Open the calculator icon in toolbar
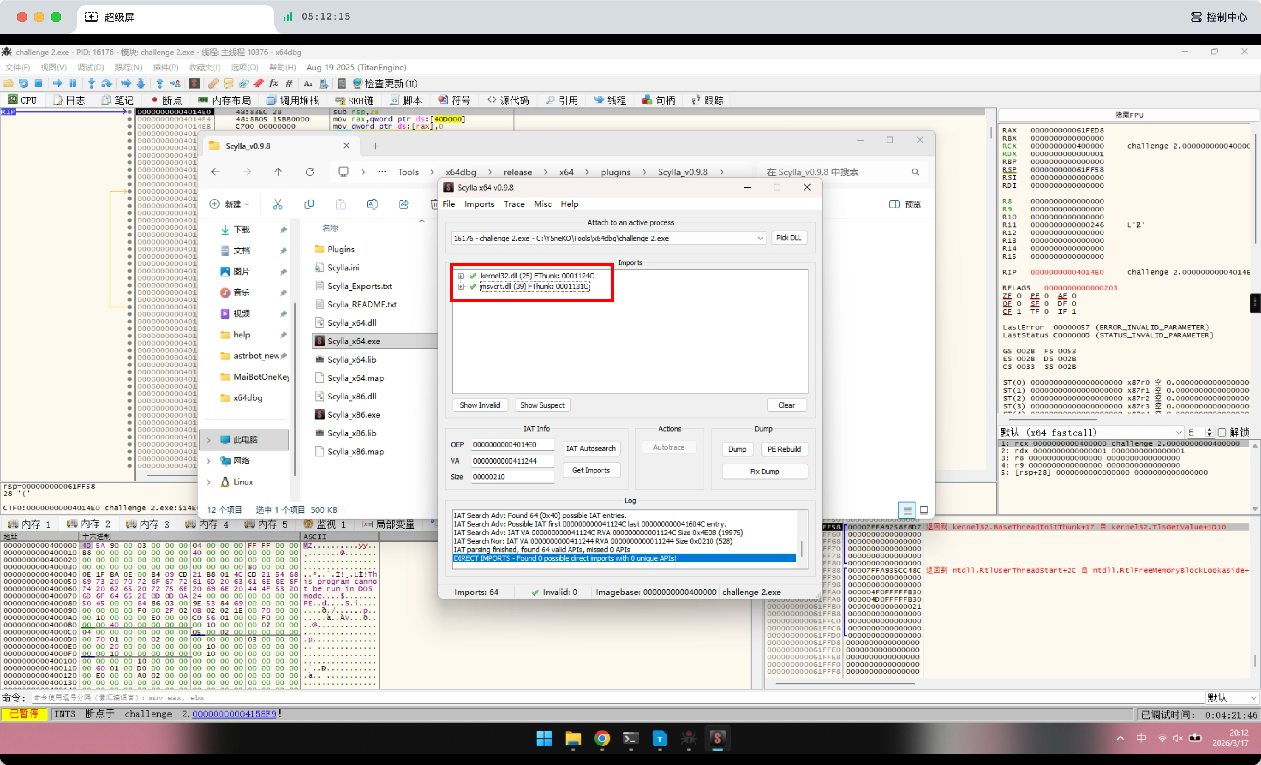1261x765 pixels. tap(342, 83)
